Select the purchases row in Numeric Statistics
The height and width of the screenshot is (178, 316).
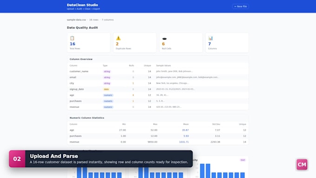pos(158,136)
